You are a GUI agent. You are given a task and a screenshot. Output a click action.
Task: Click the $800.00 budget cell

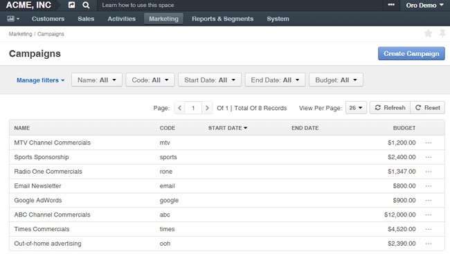click(404, 186)
